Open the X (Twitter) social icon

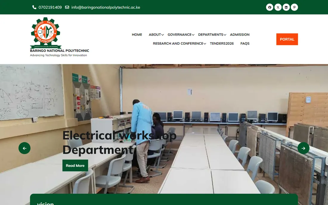(x=278, y=7)
